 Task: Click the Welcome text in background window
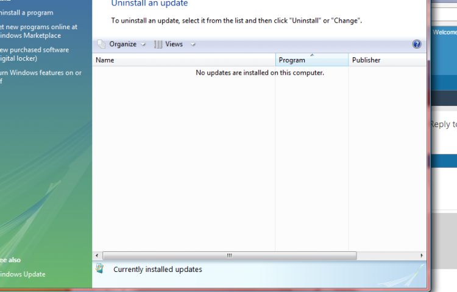(444, 32)
